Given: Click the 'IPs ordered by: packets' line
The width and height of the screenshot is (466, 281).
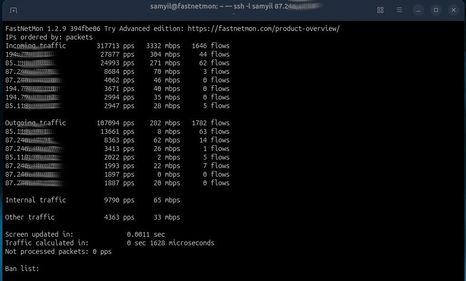Looking at the screenshot, I should pos(49,37).
